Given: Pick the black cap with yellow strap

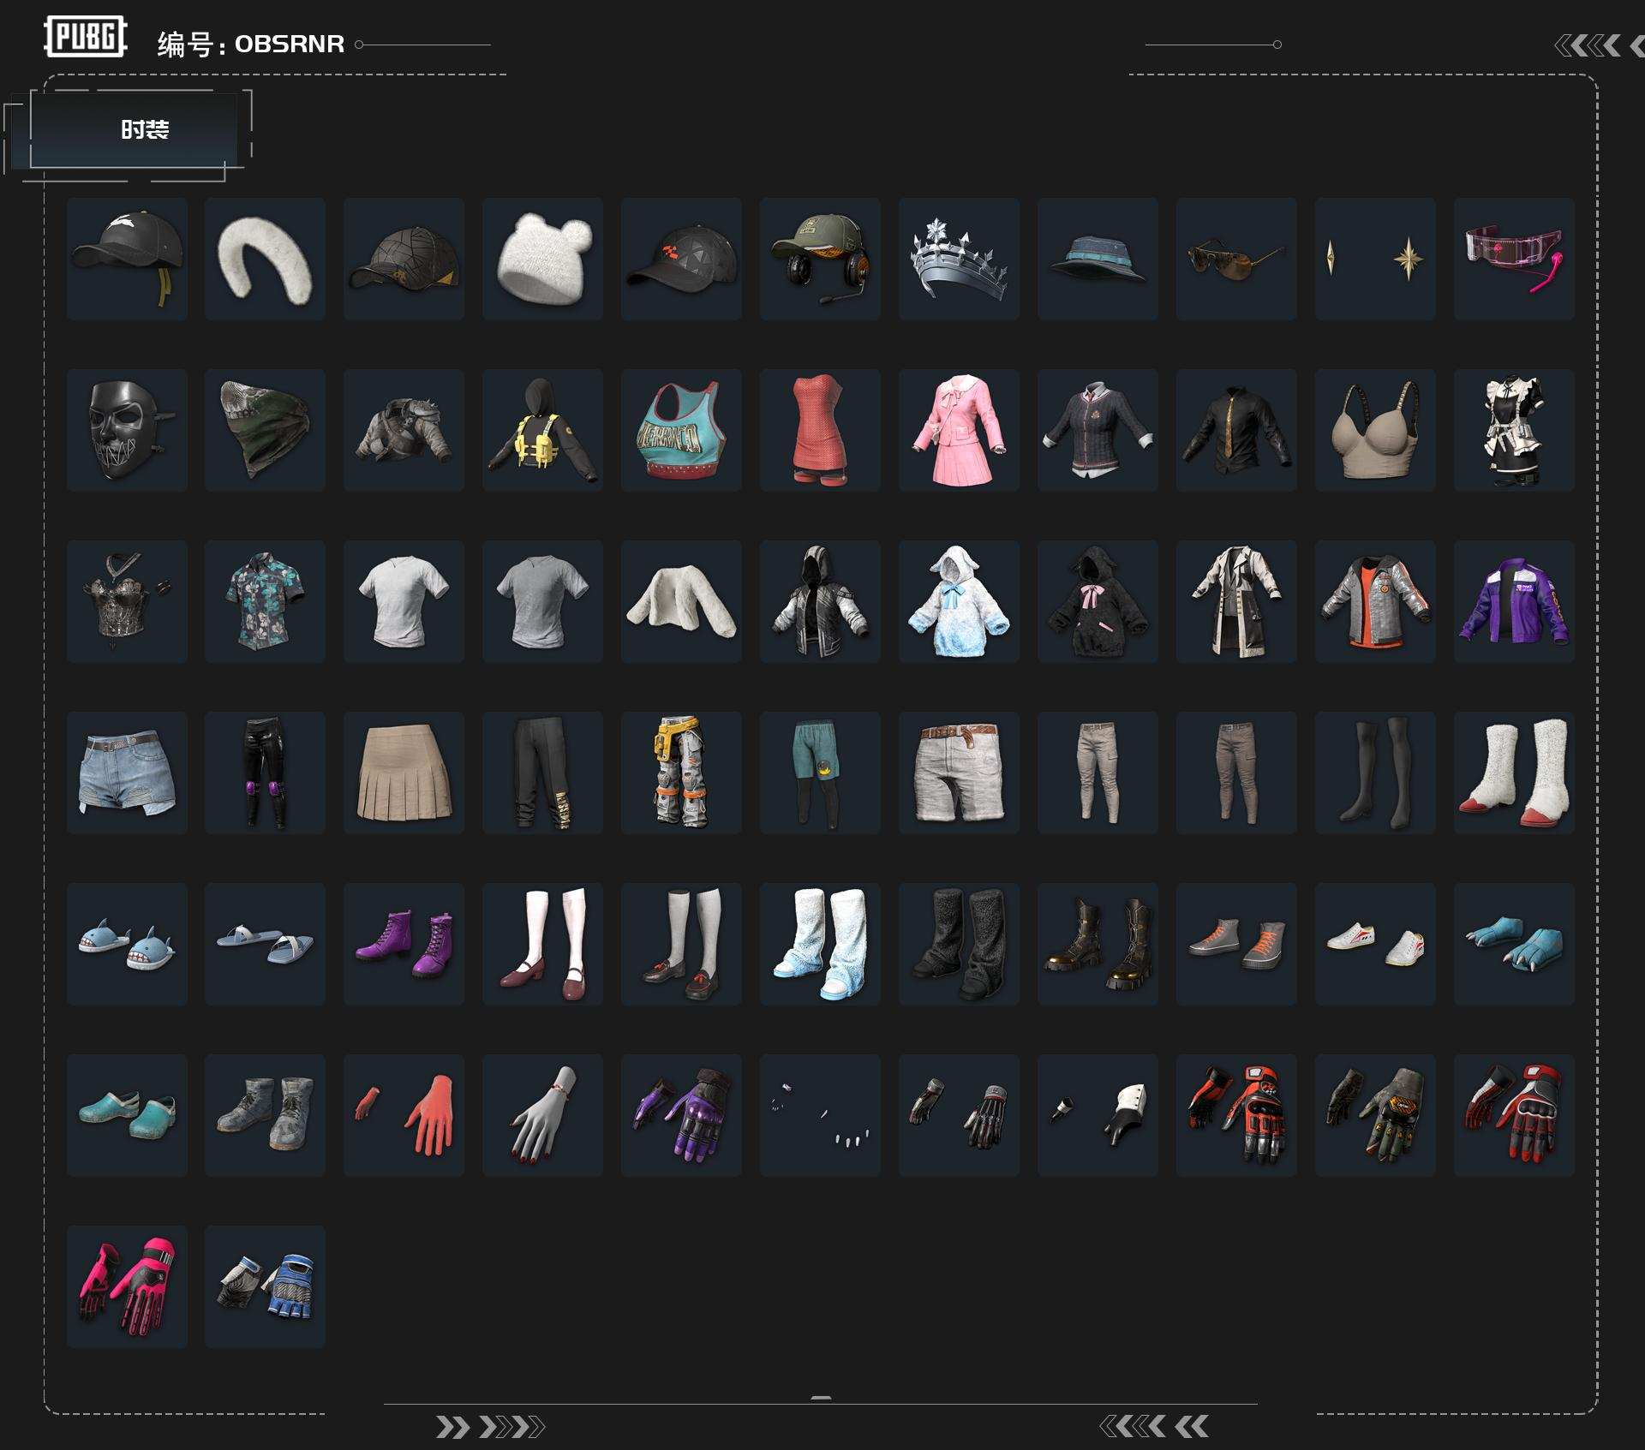Looking at the screenshot, I should (127, 259).
